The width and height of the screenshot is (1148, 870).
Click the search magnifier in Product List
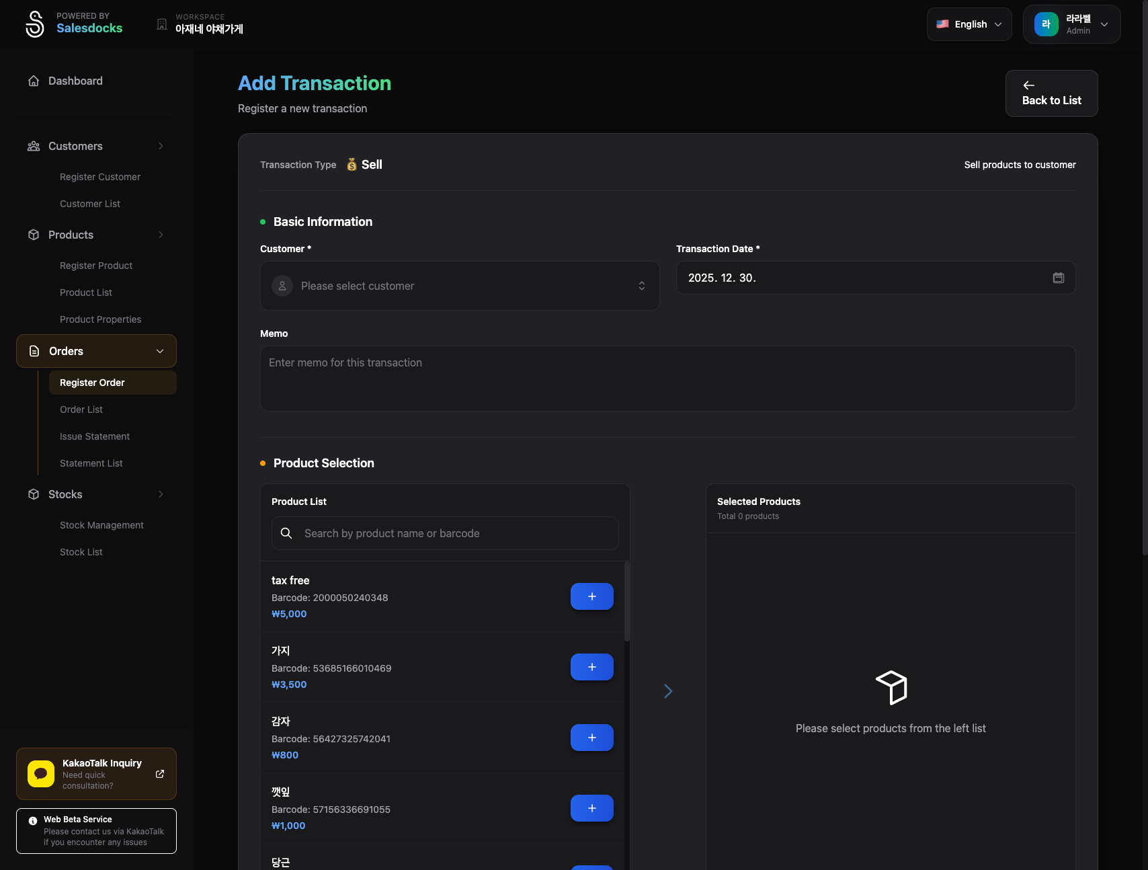(x=286, y=533)
